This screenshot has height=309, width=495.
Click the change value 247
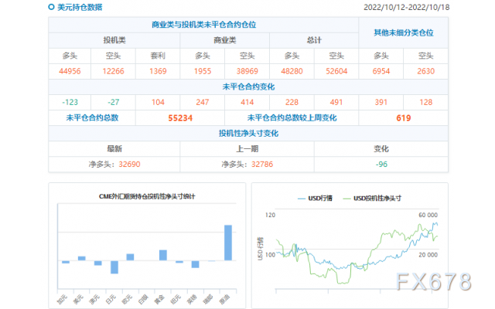pos(203,102)
